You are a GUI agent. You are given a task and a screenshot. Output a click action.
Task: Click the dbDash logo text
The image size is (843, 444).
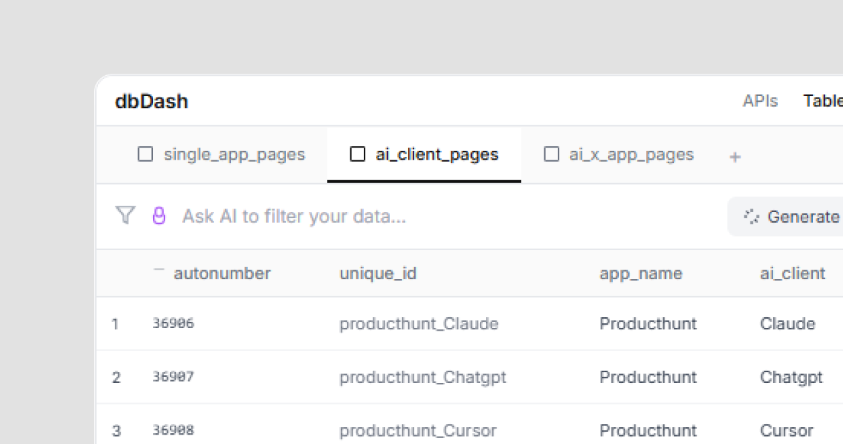[x=152, y=101]
